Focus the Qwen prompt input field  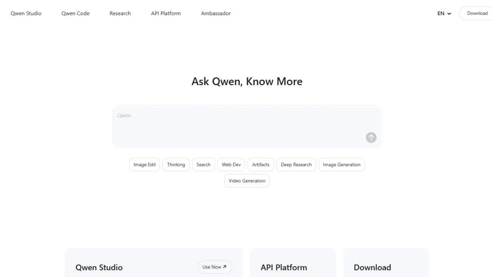[x=247, y=127]
